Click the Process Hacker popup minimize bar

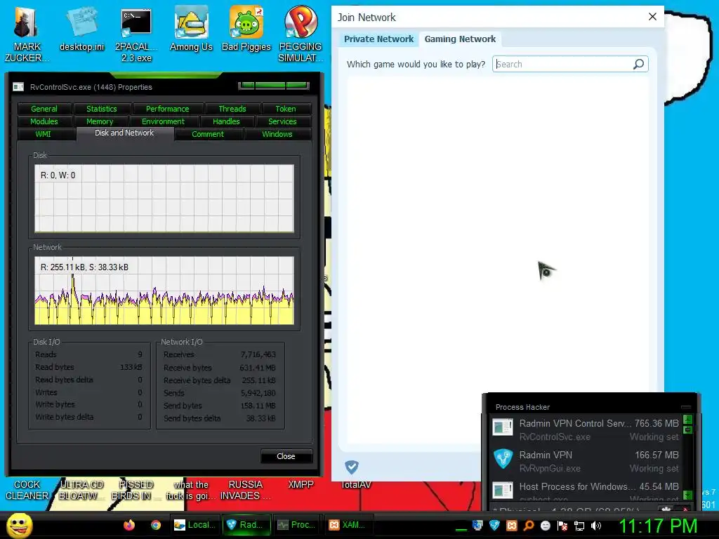pyautogui.click(x=686, y=406)
